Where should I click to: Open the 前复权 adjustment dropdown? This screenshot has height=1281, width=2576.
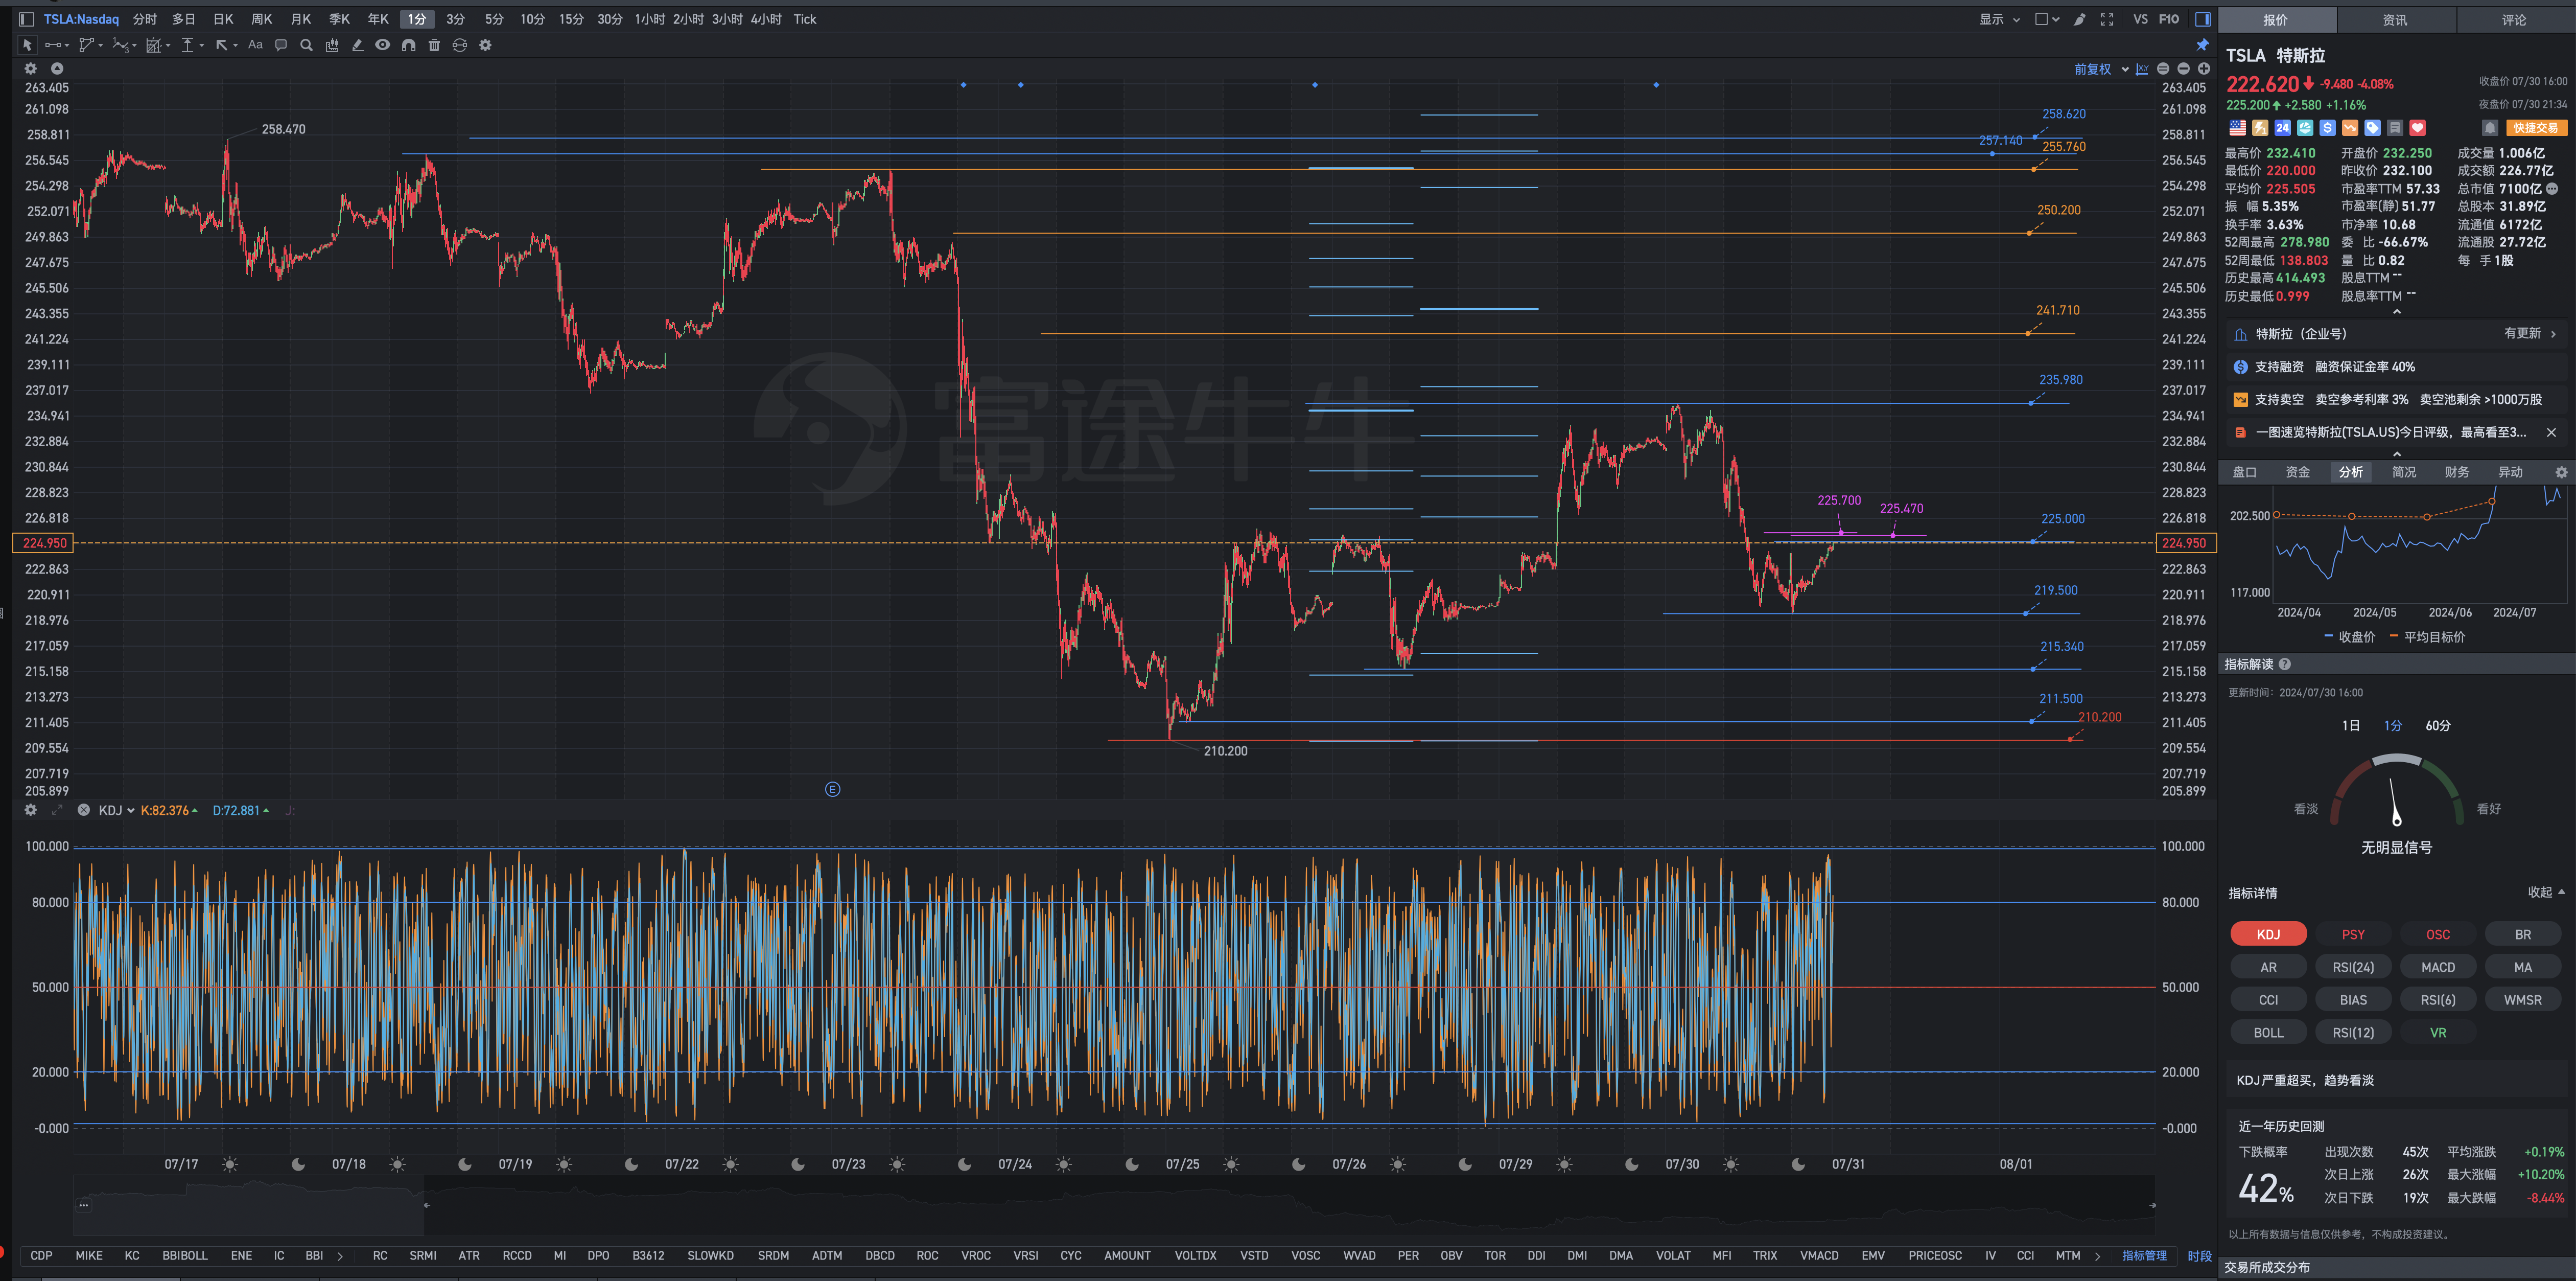coord(2101,69)
